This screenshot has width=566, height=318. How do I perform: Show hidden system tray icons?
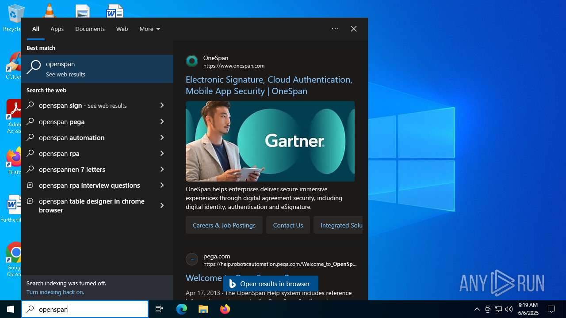pos(477,309)
